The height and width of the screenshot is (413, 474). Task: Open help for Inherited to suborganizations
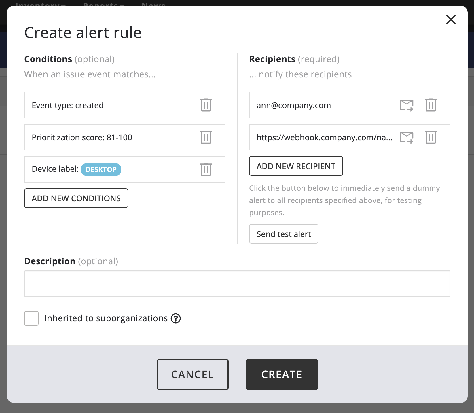[176, 318]
